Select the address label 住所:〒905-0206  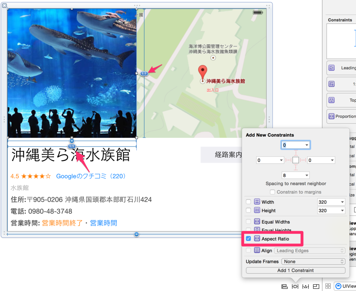point(81,200)
